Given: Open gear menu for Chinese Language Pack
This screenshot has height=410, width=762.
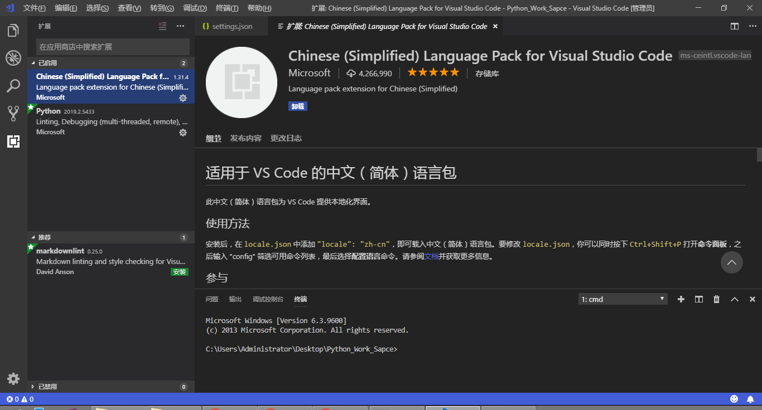Looking at the screenshot, I should pyautogui.click(x=183, y=98).
